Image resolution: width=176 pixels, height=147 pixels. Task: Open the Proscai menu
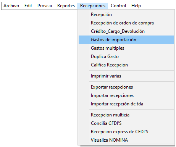45,6
